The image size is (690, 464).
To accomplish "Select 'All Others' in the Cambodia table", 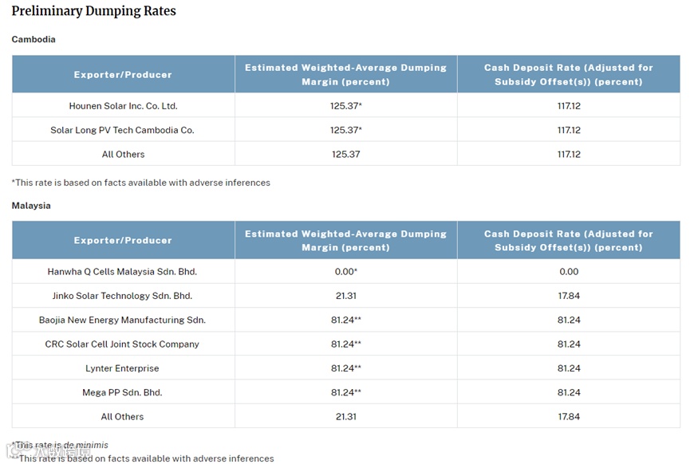I will click(x=123, y=155).
